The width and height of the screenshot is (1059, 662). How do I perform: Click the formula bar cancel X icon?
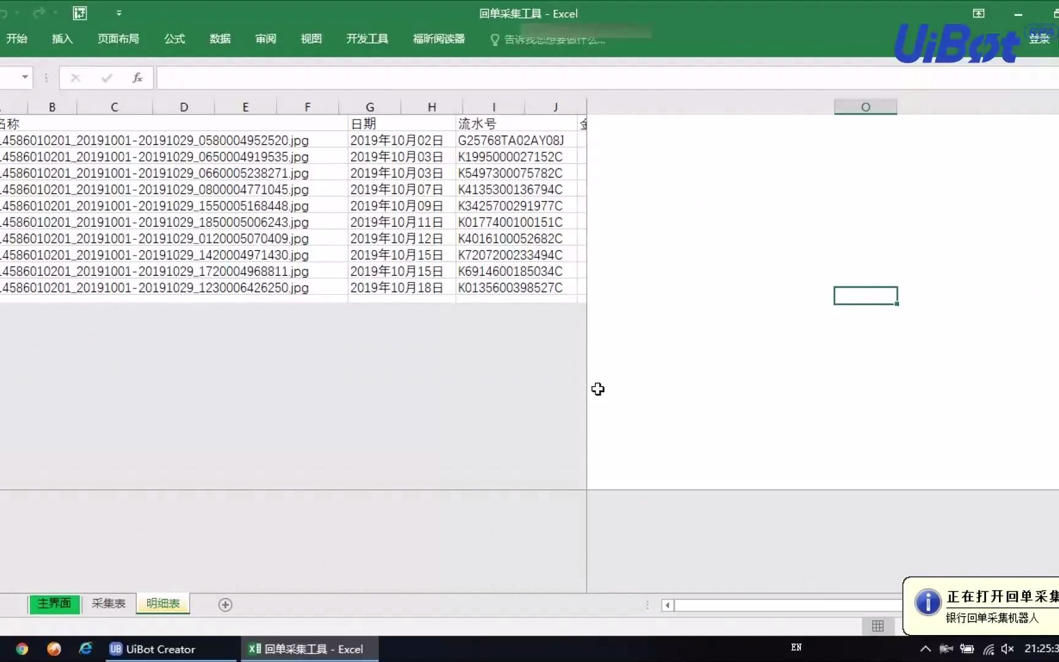point(75,78)
